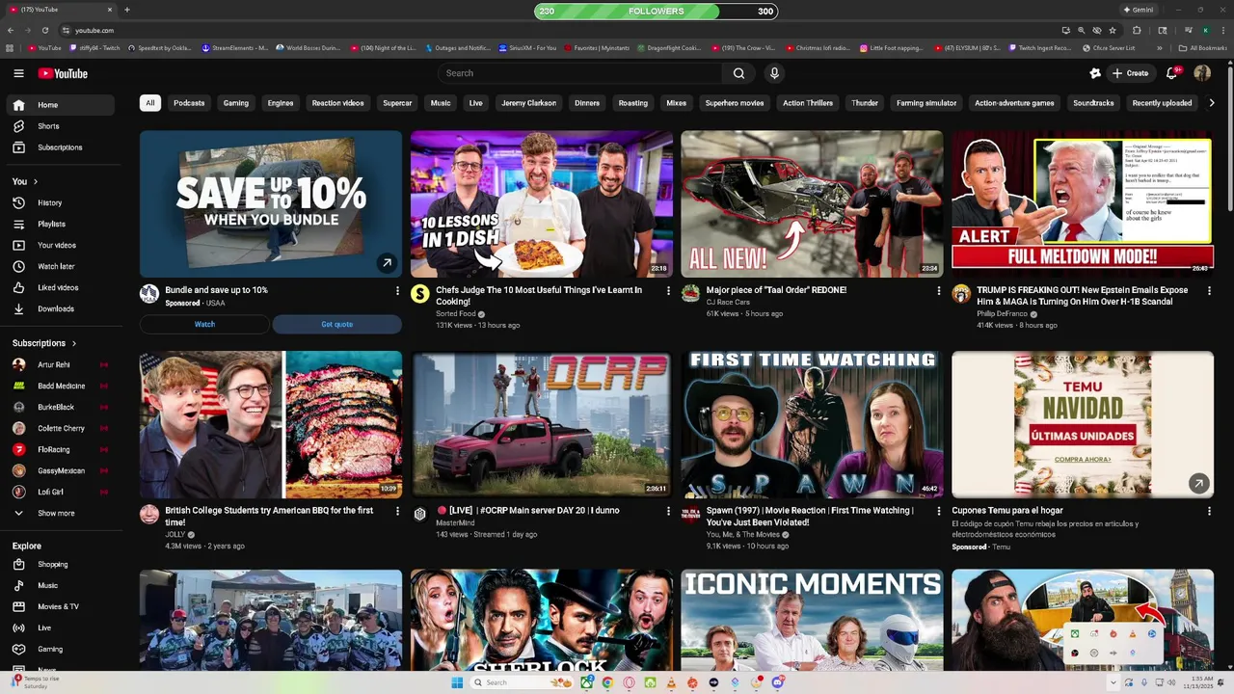1234x694 pixels.
Task: Click the YouTube logo
Action: pos(63,73)
